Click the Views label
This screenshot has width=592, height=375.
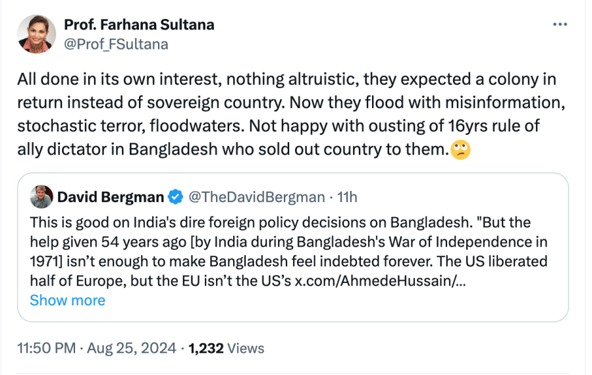pos(247,348)
